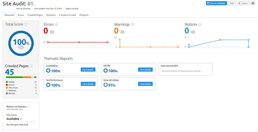Click the Re-run campaign button

(x=216, y=3)
